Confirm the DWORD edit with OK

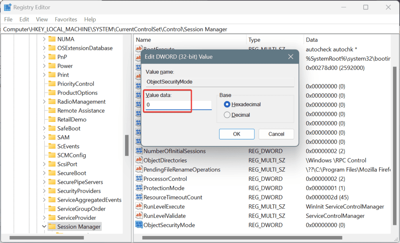(x=237, y=134)
